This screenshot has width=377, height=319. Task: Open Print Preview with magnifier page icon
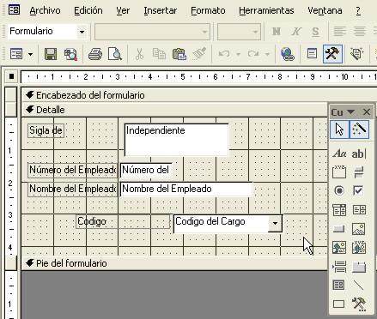[x=115, y=54]
